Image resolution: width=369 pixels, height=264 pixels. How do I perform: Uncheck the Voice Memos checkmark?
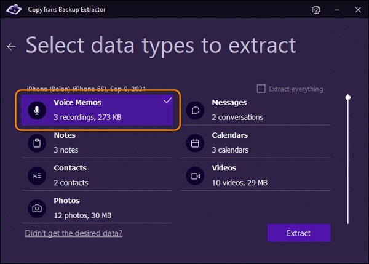pos(168,100)
